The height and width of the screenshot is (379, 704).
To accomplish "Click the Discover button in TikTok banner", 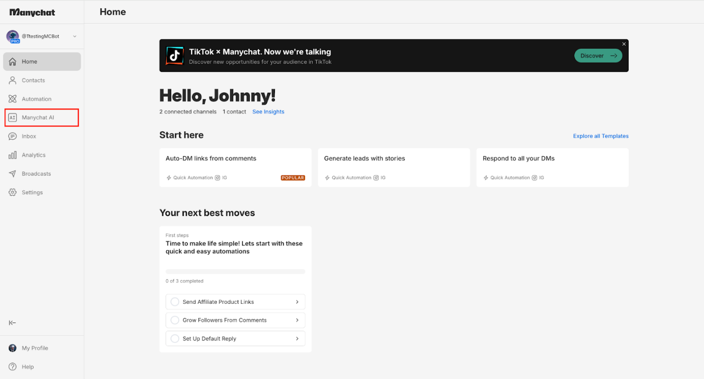I will point(598,56).
